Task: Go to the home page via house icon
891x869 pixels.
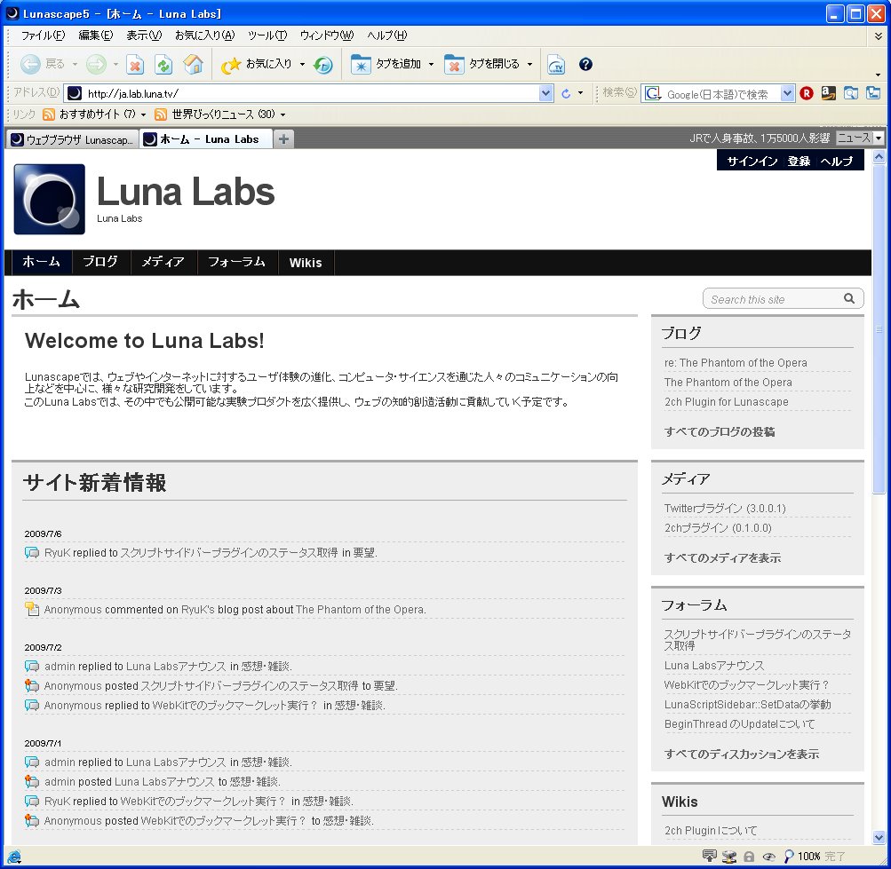Action: pos(193,64)
